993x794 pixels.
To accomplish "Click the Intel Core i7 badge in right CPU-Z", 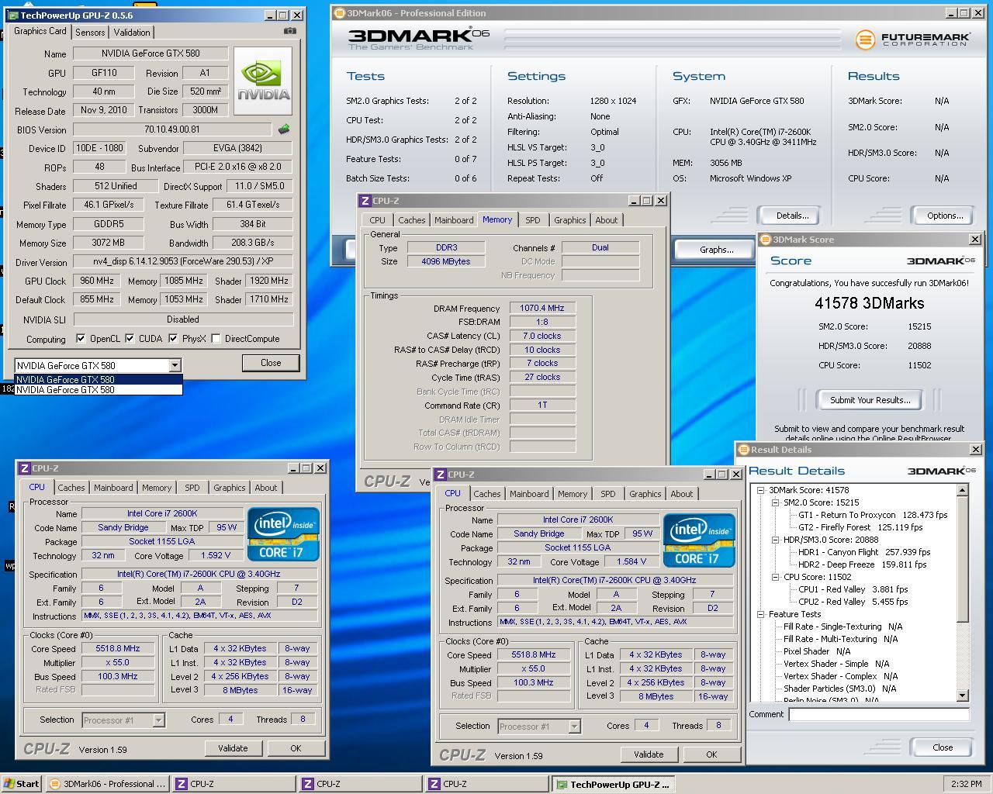I will point(699,540).
